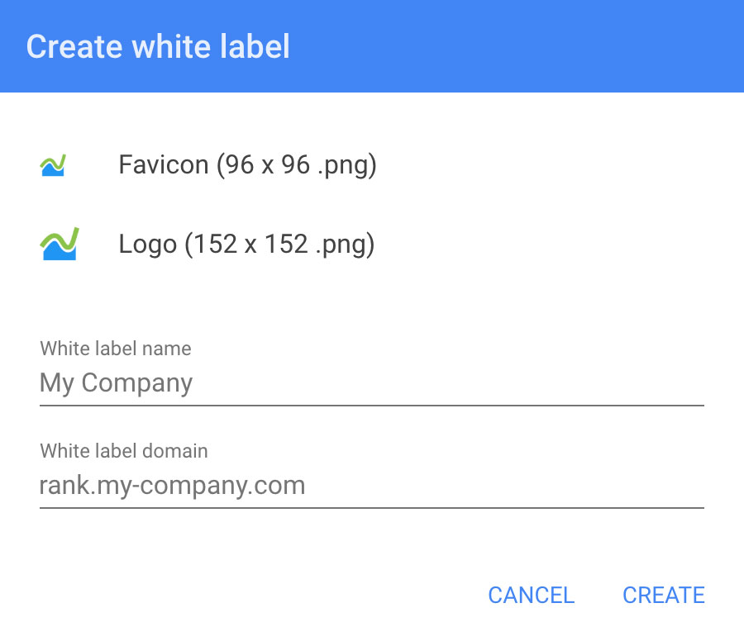Select the "152 x 152 .png" logo size text
The image size is (744, 641).
point(280,245)
